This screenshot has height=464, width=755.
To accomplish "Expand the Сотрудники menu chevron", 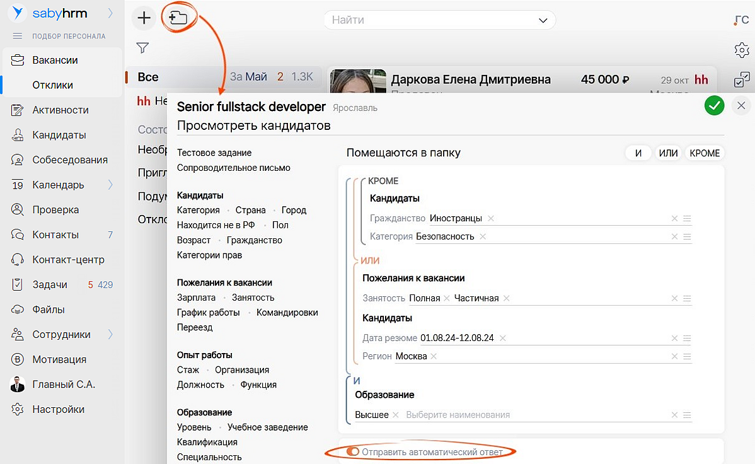I will click(111, 334).
